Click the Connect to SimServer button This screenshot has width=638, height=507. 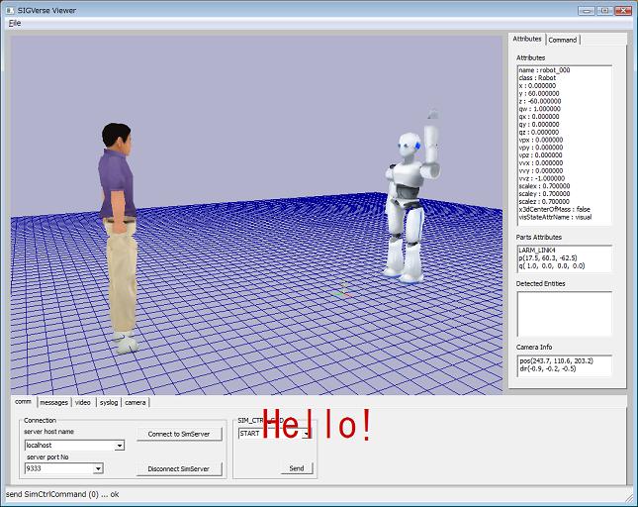tap(179, 434)
